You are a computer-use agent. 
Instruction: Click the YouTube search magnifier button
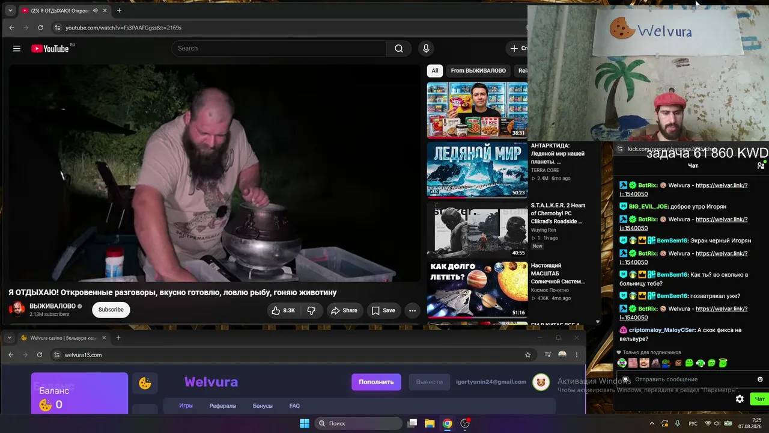click(x=399, y=49)
